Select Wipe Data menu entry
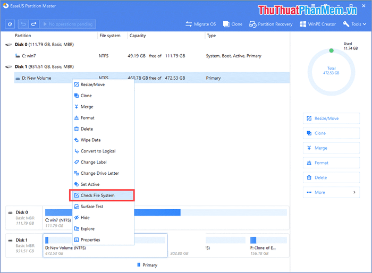 point(103,140)
